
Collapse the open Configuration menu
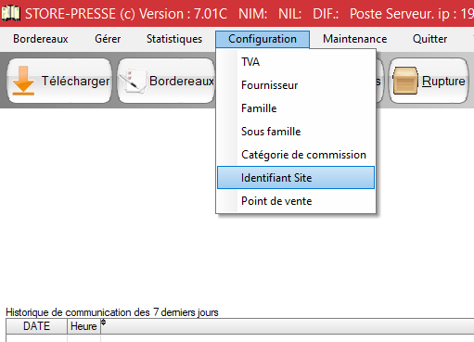(263, 39)
